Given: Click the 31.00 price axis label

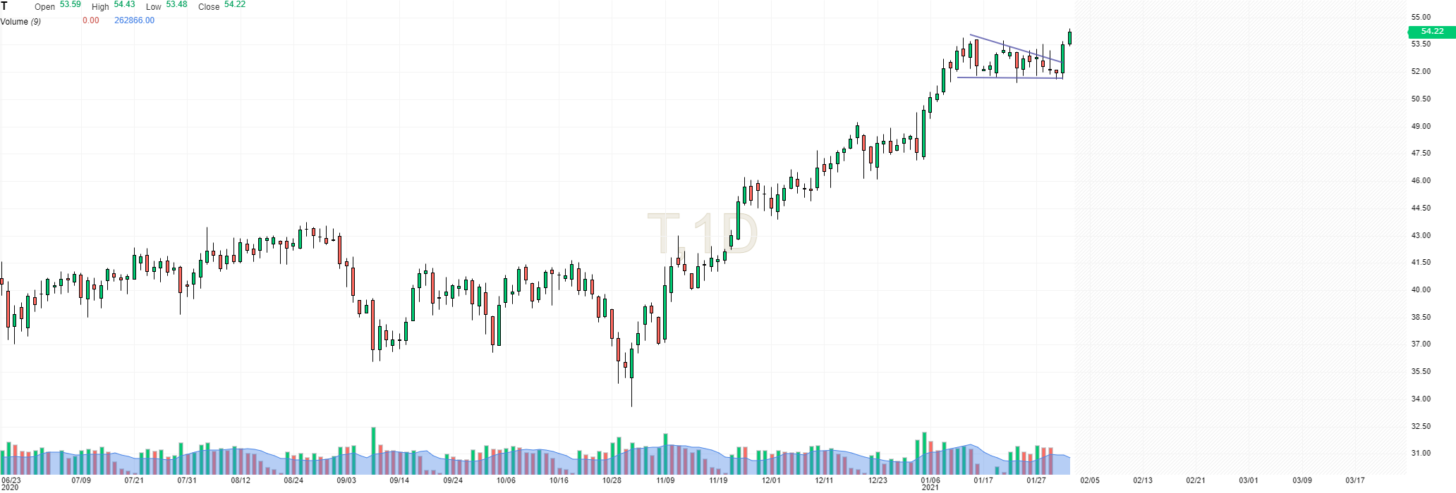Looking at the screenshot, I should [x=1421, y=454].
